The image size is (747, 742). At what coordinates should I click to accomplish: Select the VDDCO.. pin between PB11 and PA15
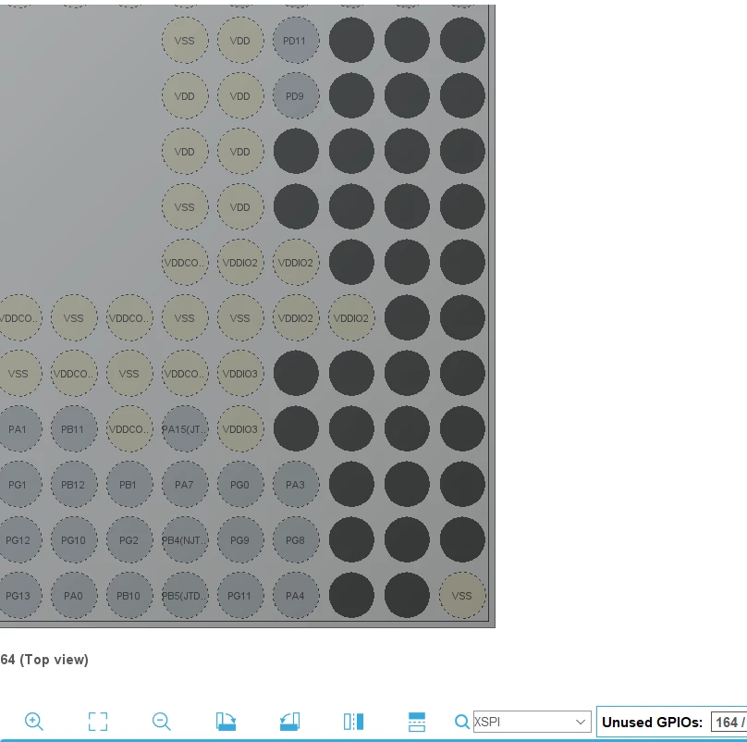(129, 428)
